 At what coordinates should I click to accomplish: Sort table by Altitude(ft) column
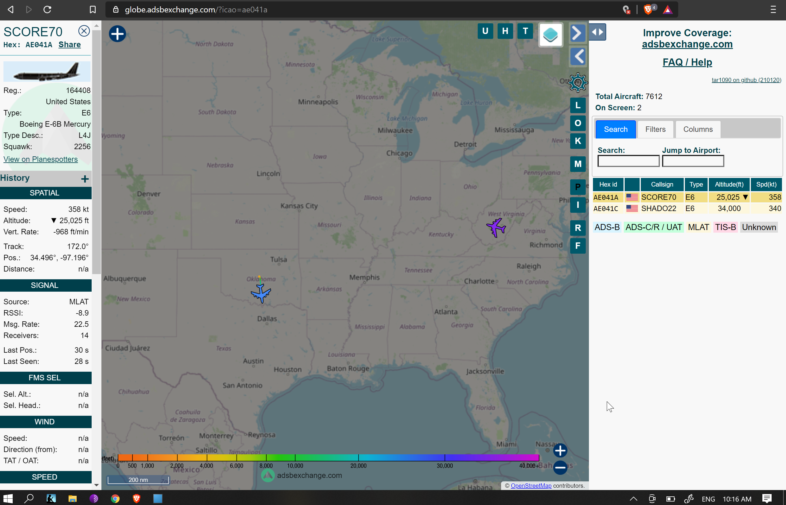click(x=729, y=184)
